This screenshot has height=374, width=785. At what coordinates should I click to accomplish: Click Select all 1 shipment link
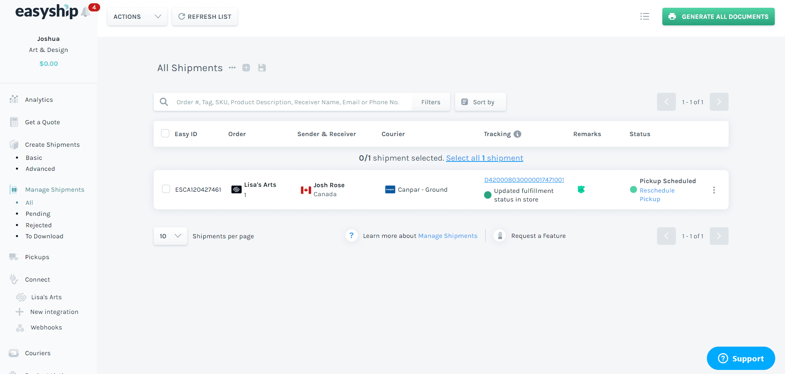click(x=484, y=158)
